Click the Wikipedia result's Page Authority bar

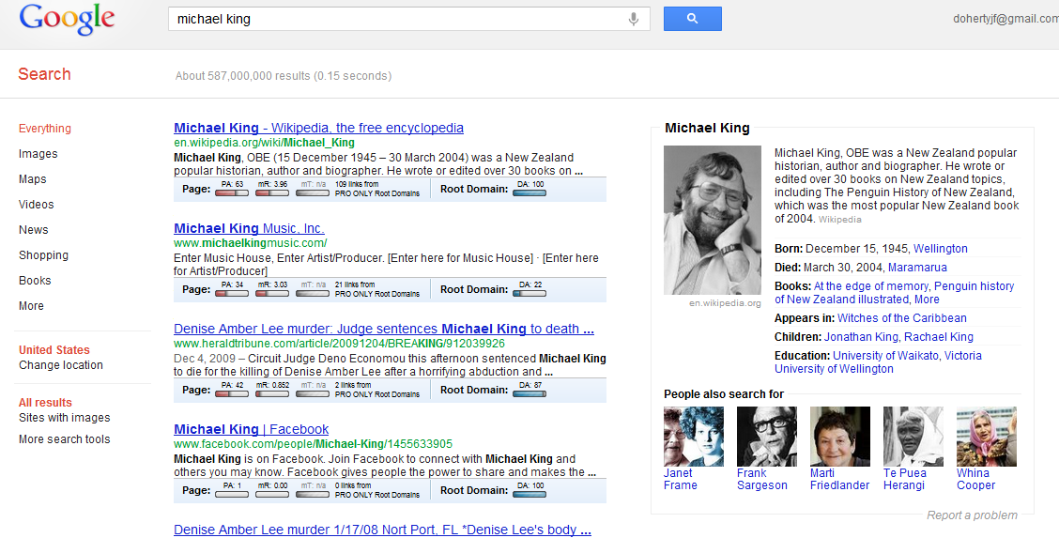tap(232, 192)
